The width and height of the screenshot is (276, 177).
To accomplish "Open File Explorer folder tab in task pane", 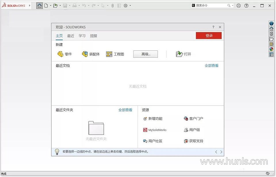I will coord(271,39).
